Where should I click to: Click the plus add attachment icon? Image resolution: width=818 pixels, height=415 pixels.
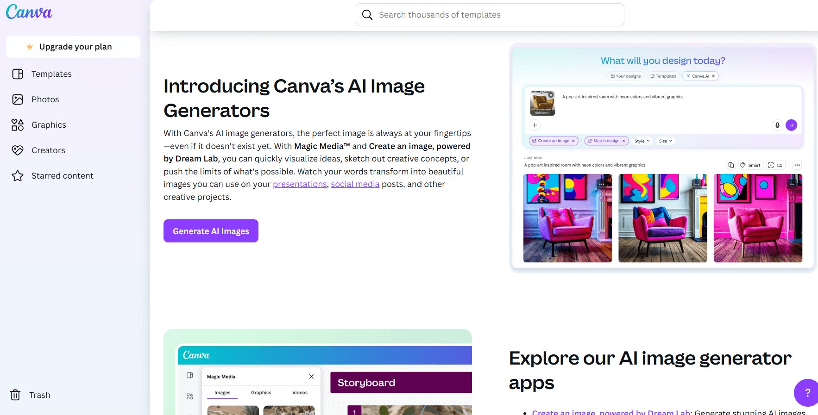click(535, 125)
